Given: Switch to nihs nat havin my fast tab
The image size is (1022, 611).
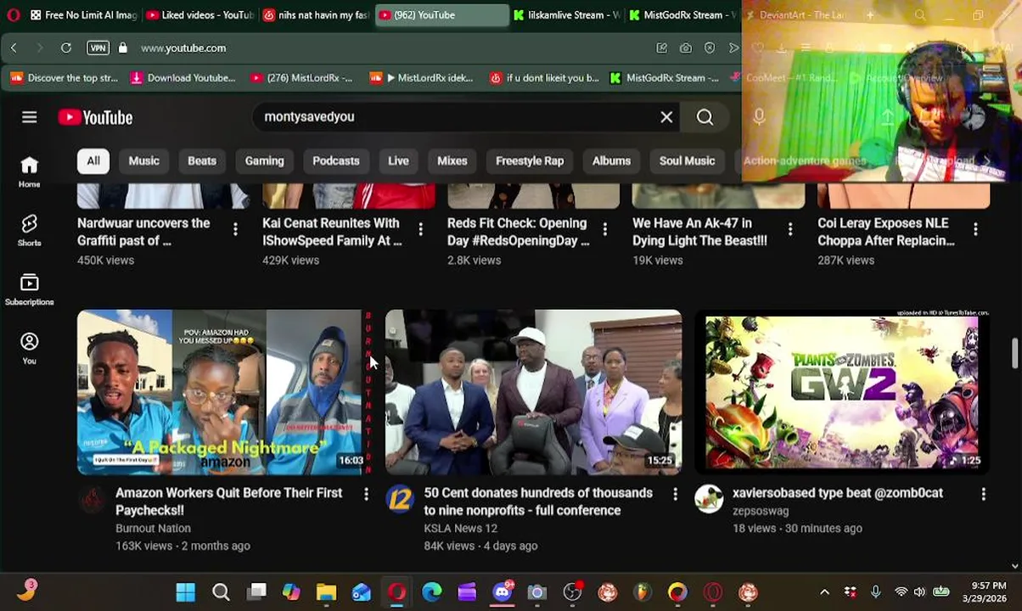Looking at the screenshot, I should tap(316, 15).
